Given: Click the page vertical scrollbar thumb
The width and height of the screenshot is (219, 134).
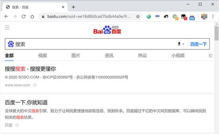Looking at the screenshot, I should [x=216, y=33].
